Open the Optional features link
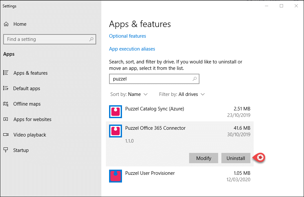304x197 pixels. point(127,36)
